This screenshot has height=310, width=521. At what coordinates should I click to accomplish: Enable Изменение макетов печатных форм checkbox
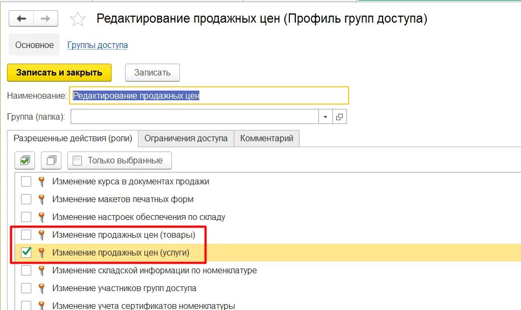pos(26,199)
